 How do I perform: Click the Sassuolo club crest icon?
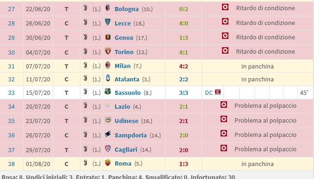108,92
